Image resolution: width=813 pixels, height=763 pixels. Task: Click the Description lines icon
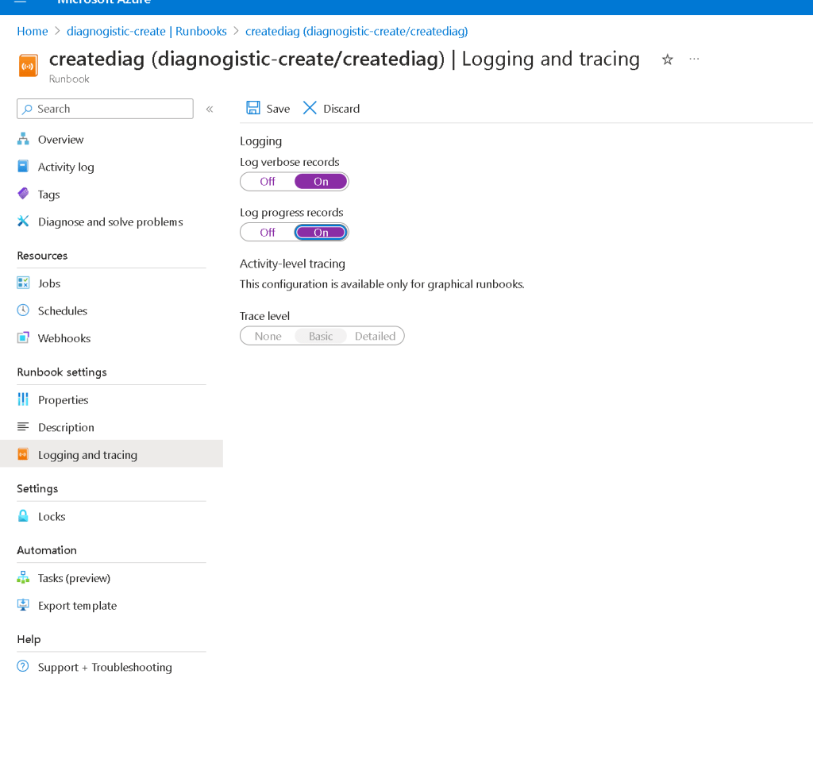click(x=23, y=427)
